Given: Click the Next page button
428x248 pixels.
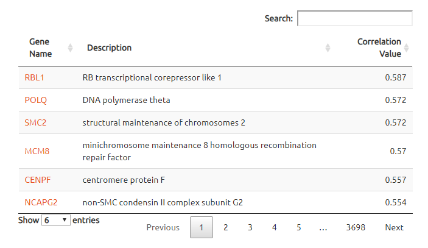Looking at the screenshot, I should pyautogui.click(x=394, y=227).
